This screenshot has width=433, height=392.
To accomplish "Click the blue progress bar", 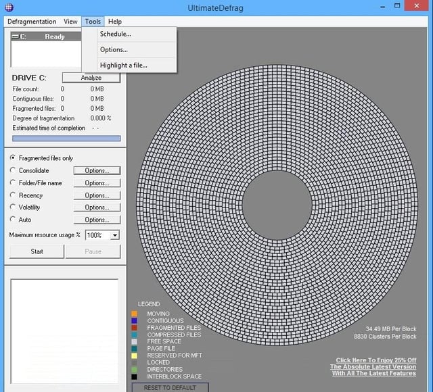I will [66, 139].
